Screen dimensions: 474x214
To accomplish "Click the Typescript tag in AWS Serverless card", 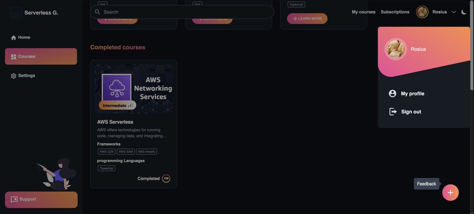I will [x=107, y=168].
